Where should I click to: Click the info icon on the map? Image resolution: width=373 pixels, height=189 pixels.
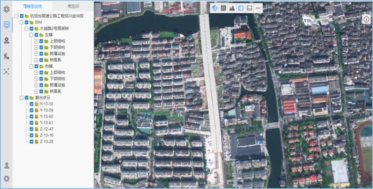tap(366, 20)
